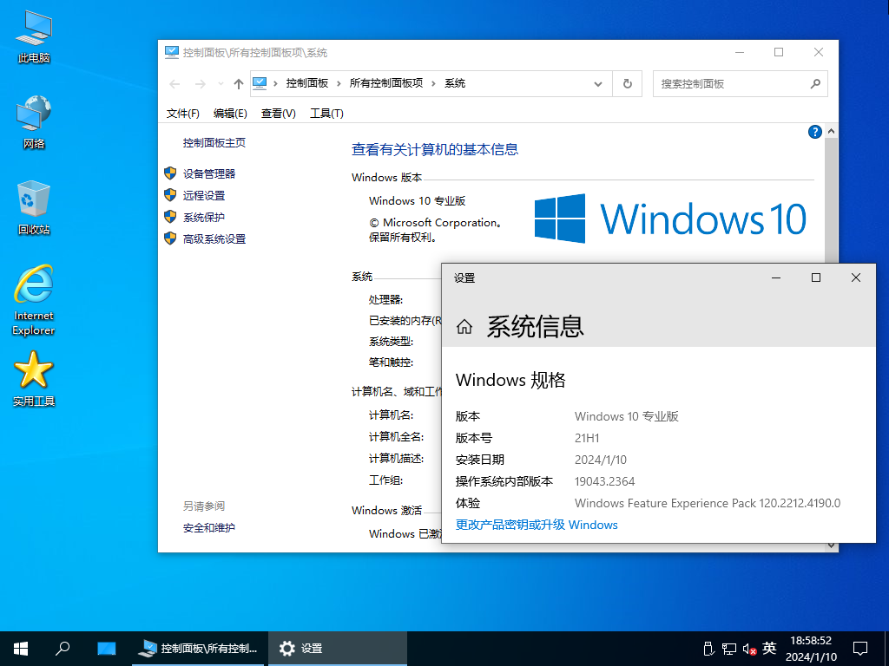This screenshot has width=889, height=666.
Task: Launch Internet Explorer from desktop
Action: [x=34, y=300]
